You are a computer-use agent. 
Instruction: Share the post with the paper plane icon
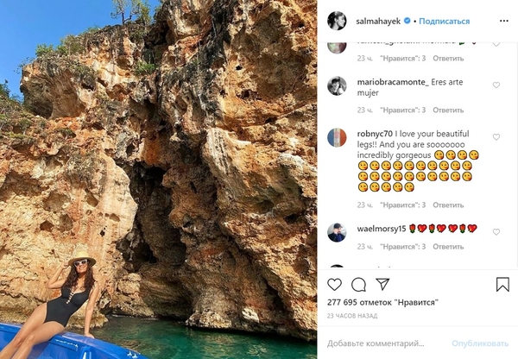pyautogui.click(x=382, y=284)
